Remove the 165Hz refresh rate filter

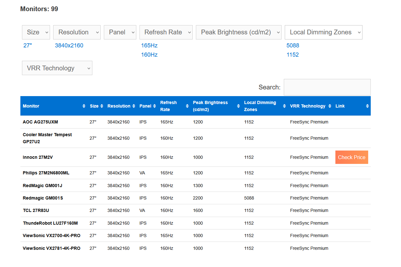click(149, 46)
